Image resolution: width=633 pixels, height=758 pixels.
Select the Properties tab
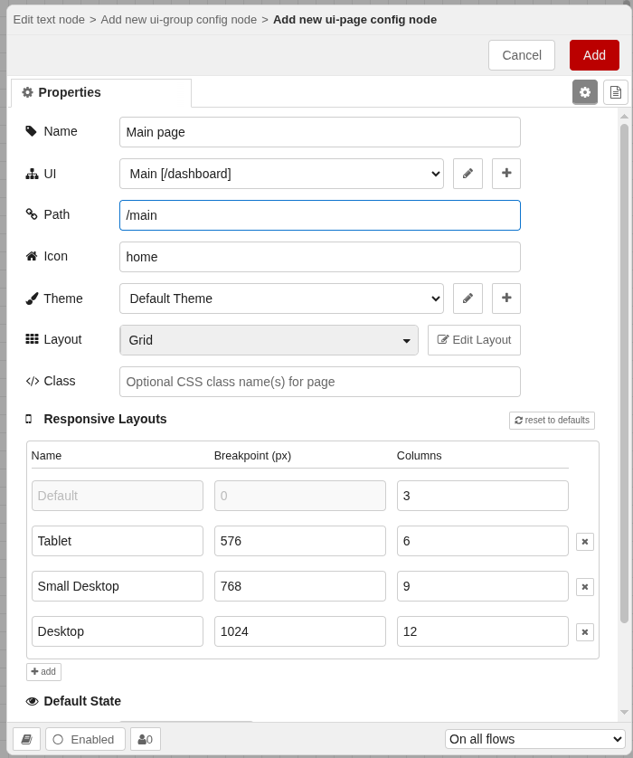pos(101,92)
